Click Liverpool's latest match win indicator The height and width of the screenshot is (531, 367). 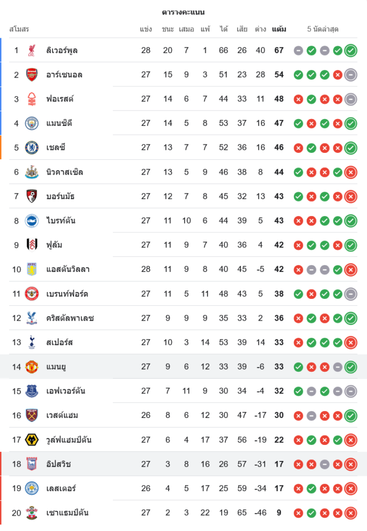click(351, 50)
